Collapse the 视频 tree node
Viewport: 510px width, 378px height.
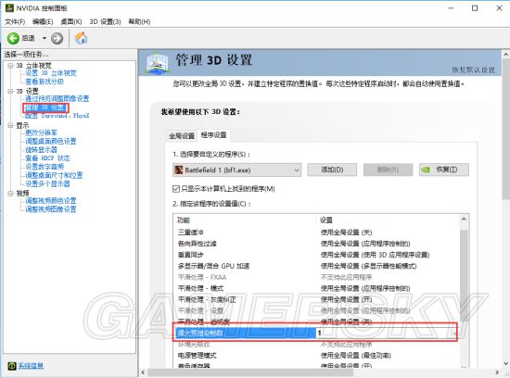10,193
